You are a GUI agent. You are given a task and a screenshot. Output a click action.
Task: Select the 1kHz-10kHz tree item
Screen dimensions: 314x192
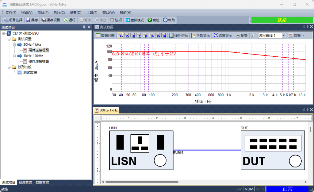point(33,56)
